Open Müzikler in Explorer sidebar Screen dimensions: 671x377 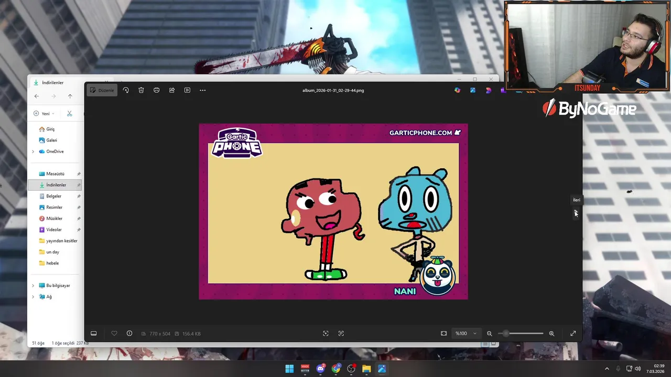pyautogui.click(x=54, y=218)
